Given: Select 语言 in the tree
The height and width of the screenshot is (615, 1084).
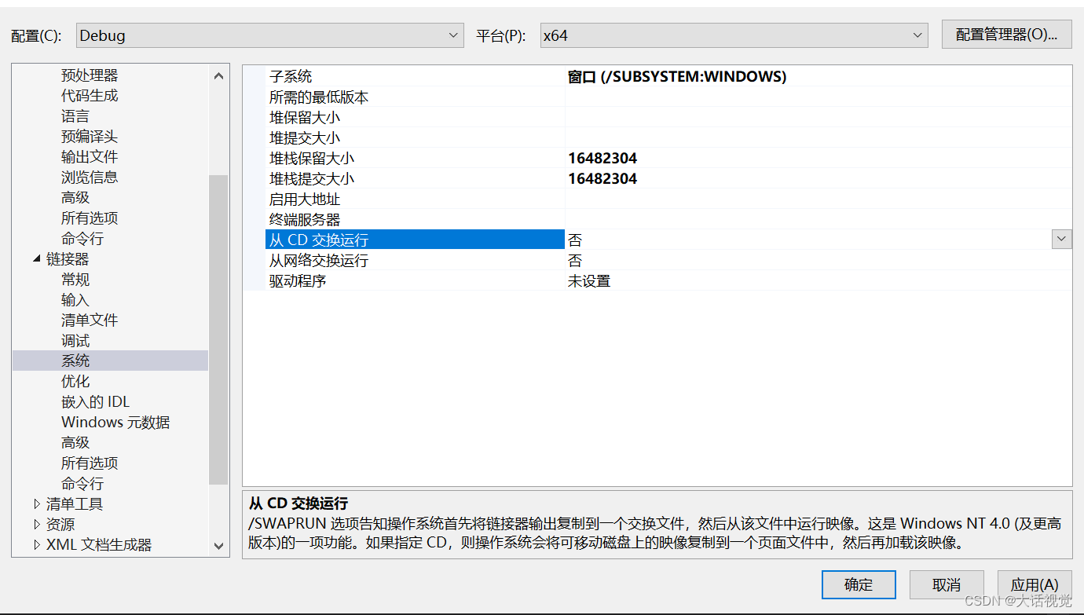Looking at the screenshot, I should coord(75,116).
